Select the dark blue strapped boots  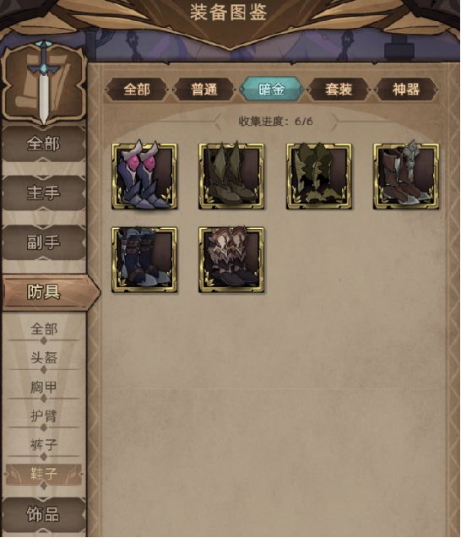144,259
